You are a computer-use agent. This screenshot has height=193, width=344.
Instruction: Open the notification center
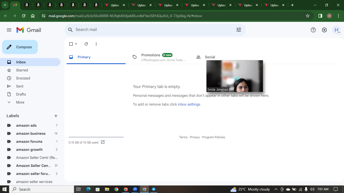click(x=336, y=189)
